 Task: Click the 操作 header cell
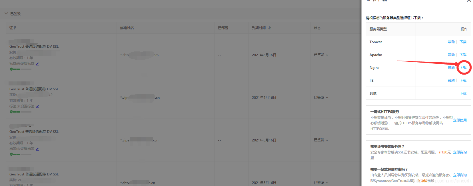443,29
